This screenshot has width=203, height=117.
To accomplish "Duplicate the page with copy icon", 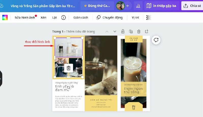I will 131,32.
